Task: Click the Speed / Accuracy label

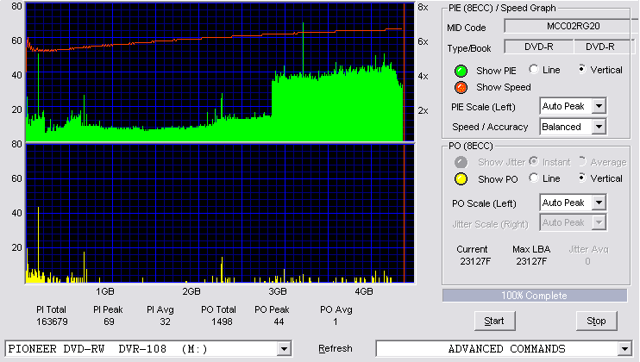Action: tap(490, 127)
